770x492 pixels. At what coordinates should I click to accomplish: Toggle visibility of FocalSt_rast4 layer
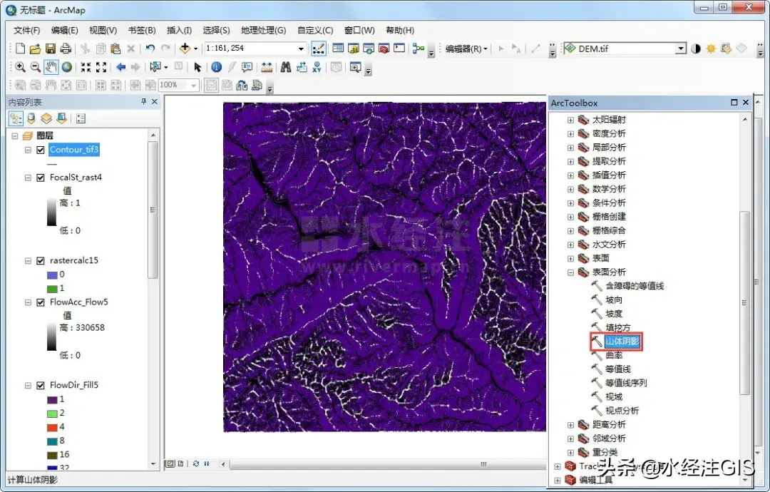pos(41,178)
